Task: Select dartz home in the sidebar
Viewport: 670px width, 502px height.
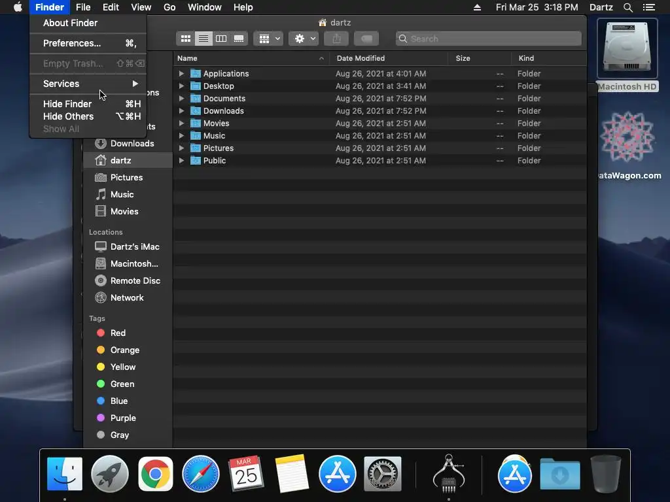Action: [129, 161]
